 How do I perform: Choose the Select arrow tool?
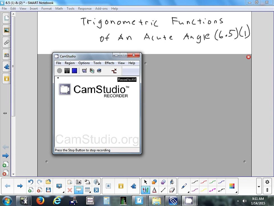tap(145, 182)
